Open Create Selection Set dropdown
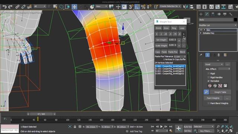 170,6
